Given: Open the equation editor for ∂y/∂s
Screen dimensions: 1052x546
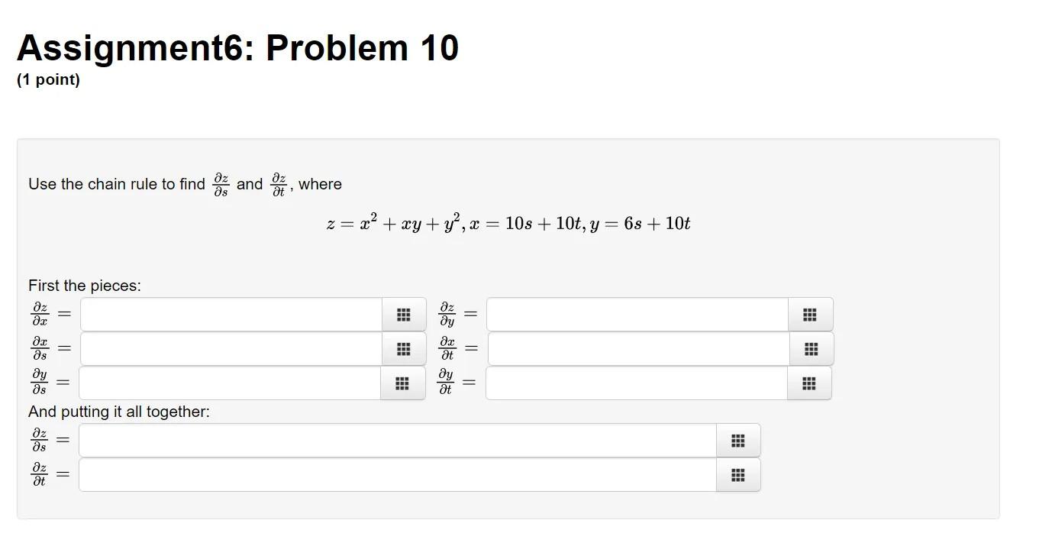Looking at the screenshot, I should 403,383.
